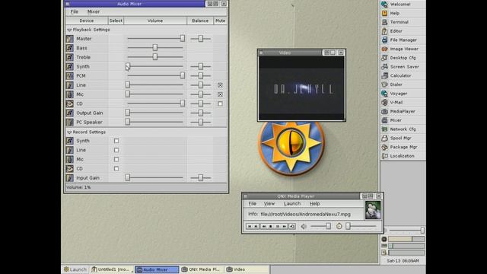This screenshot has height=274, width=487.
Task: Mute the CD playback channel
Action: pyautogui.click(x=220, y=104)
